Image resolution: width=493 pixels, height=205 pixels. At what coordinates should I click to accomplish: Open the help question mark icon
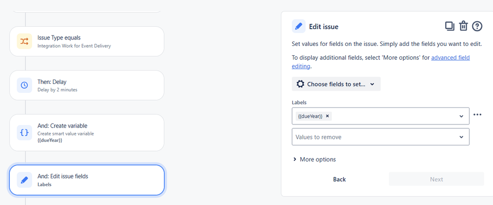[x=477, y=26]
